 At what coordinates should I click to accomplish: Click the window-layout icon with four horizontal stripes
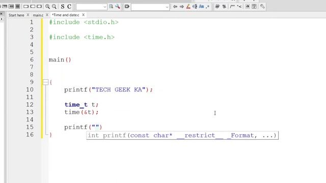[x=18, y=7]
